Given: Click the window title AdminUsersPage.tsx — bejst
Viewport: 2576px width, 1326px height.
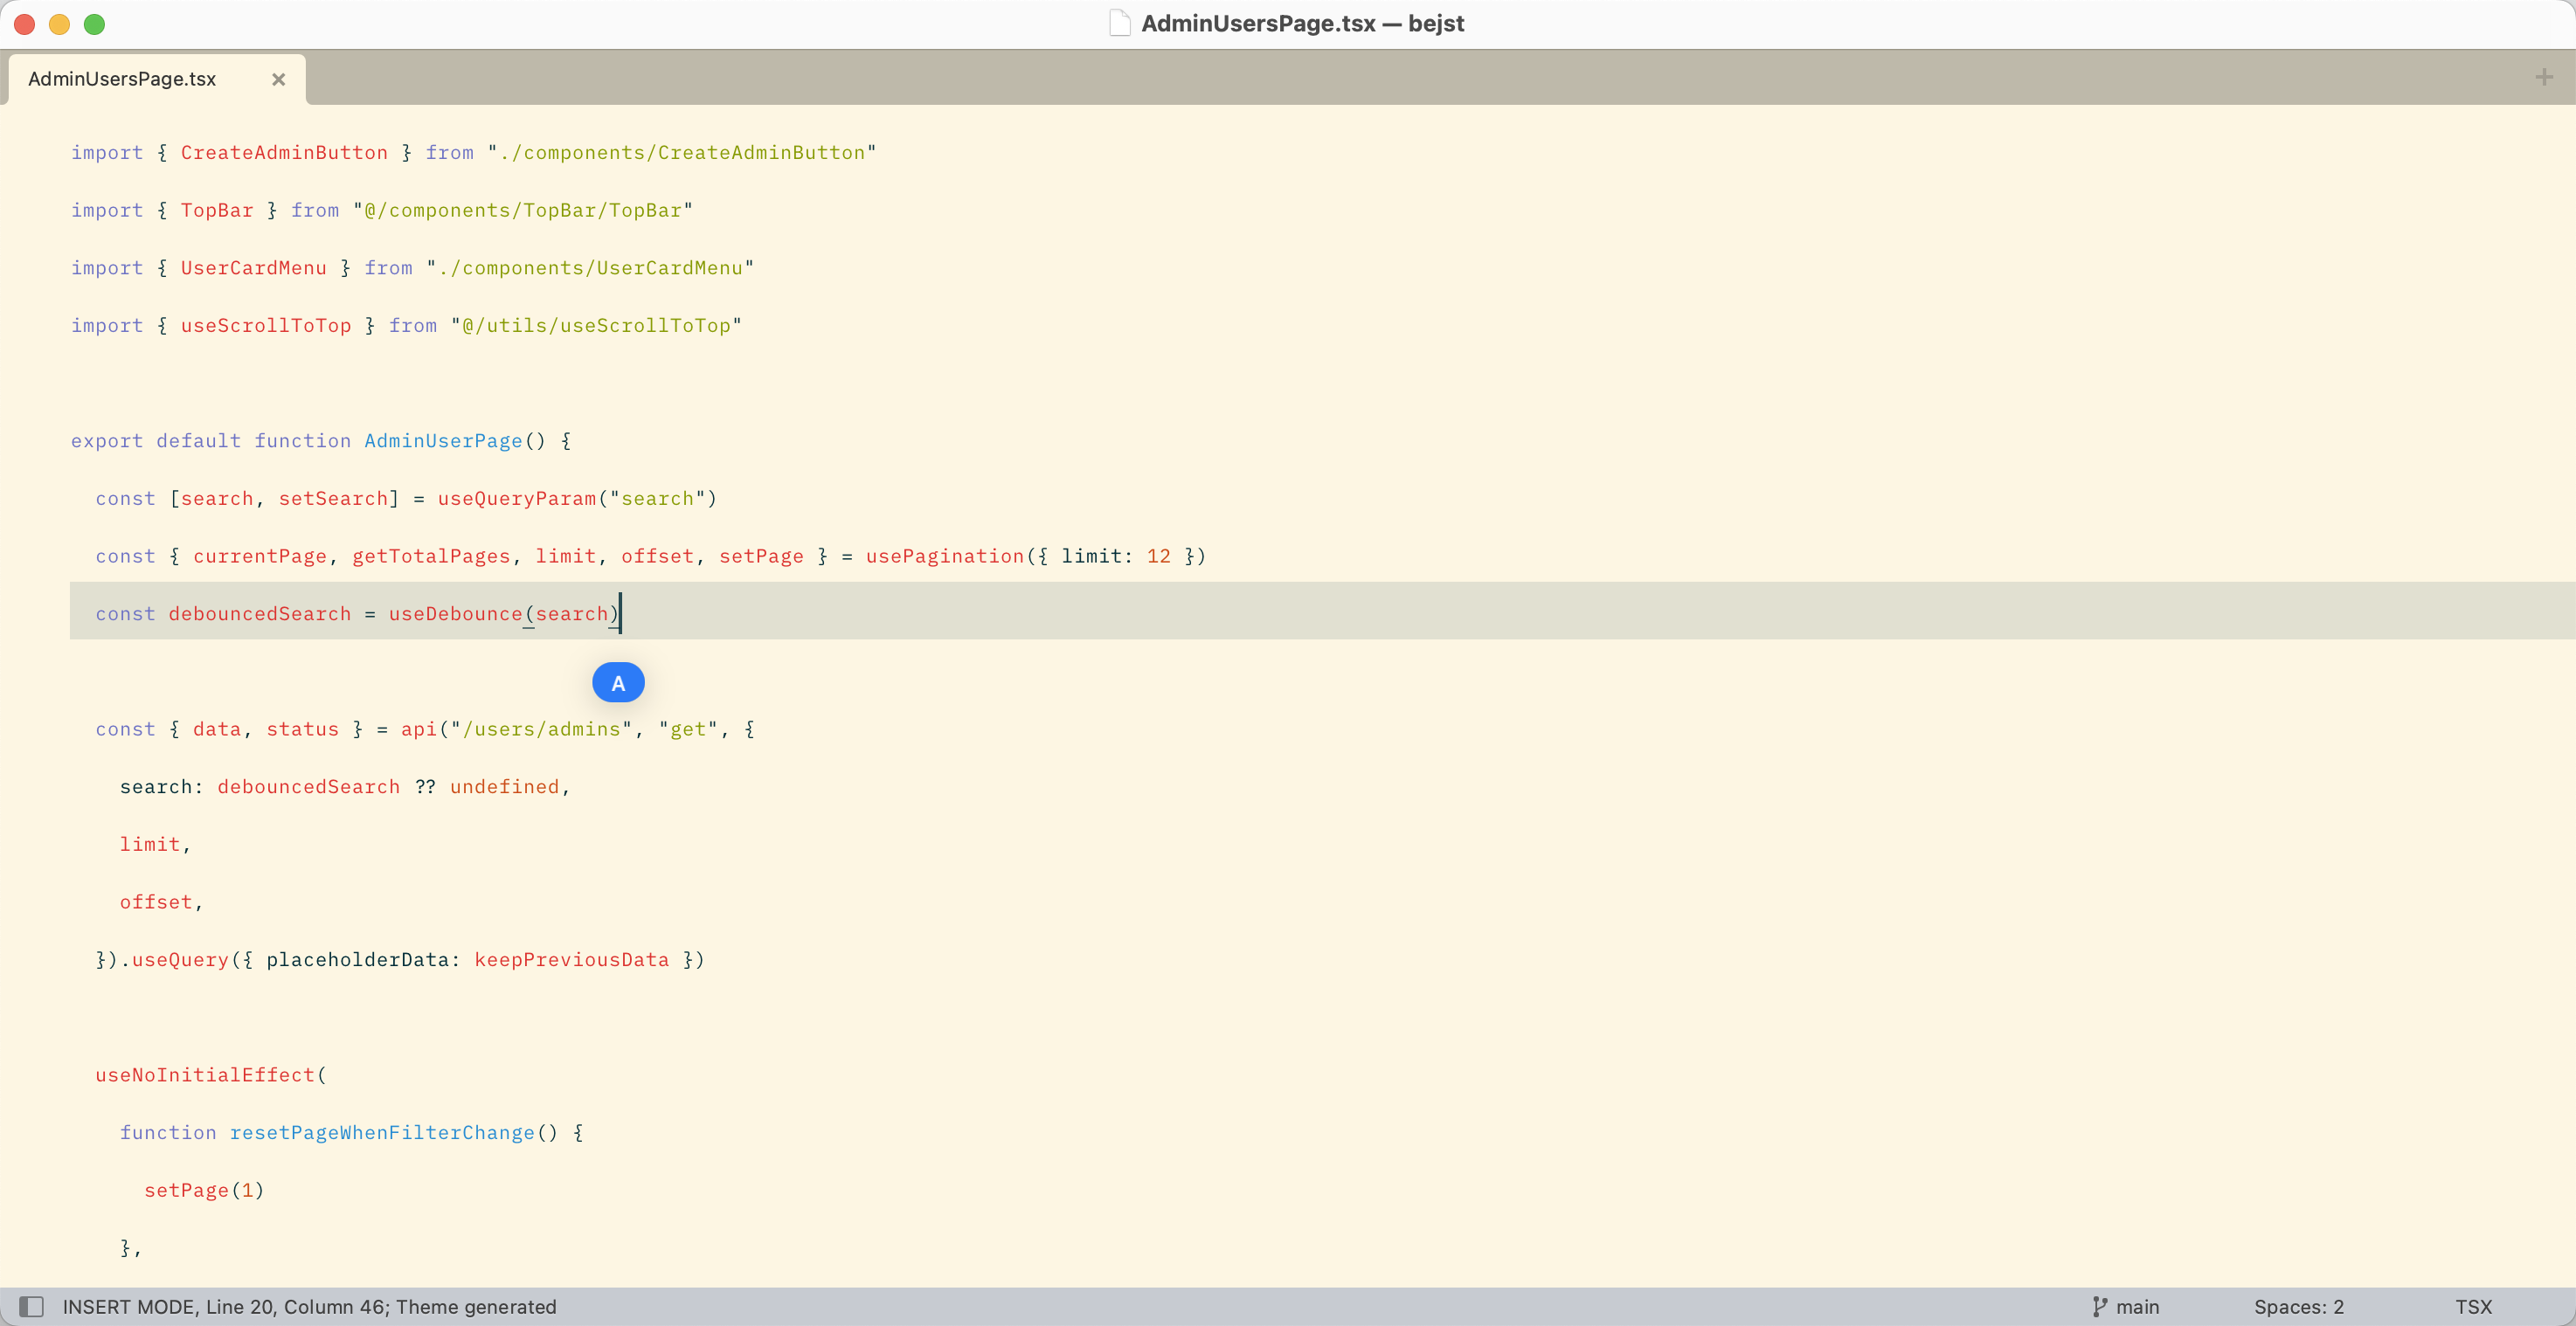Looking at the screenshot, I should [x=1302, y=23].
